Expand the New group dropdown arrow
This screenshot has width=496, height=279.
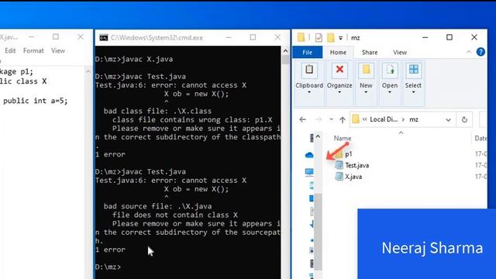(x=366, y=92)
